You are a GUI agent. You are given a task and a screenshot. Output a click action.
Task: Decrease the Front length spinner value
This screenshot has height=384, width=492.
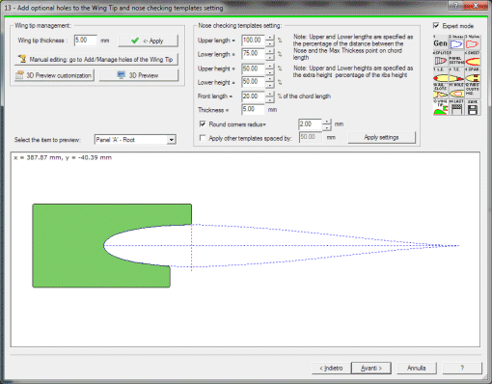click(270, 99)
